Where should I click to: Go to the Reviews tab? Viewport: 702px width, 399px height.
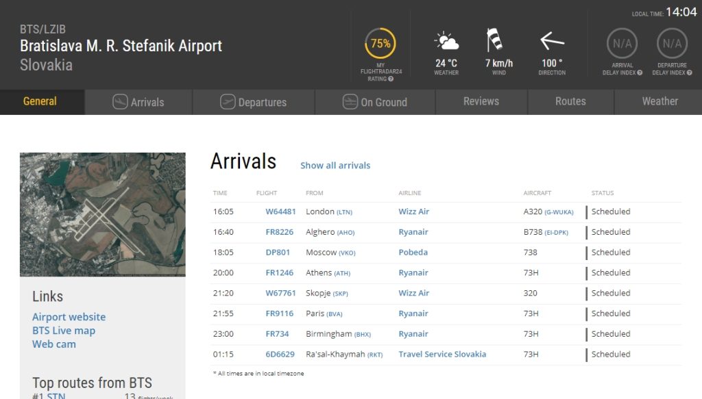tap(481, 101)
